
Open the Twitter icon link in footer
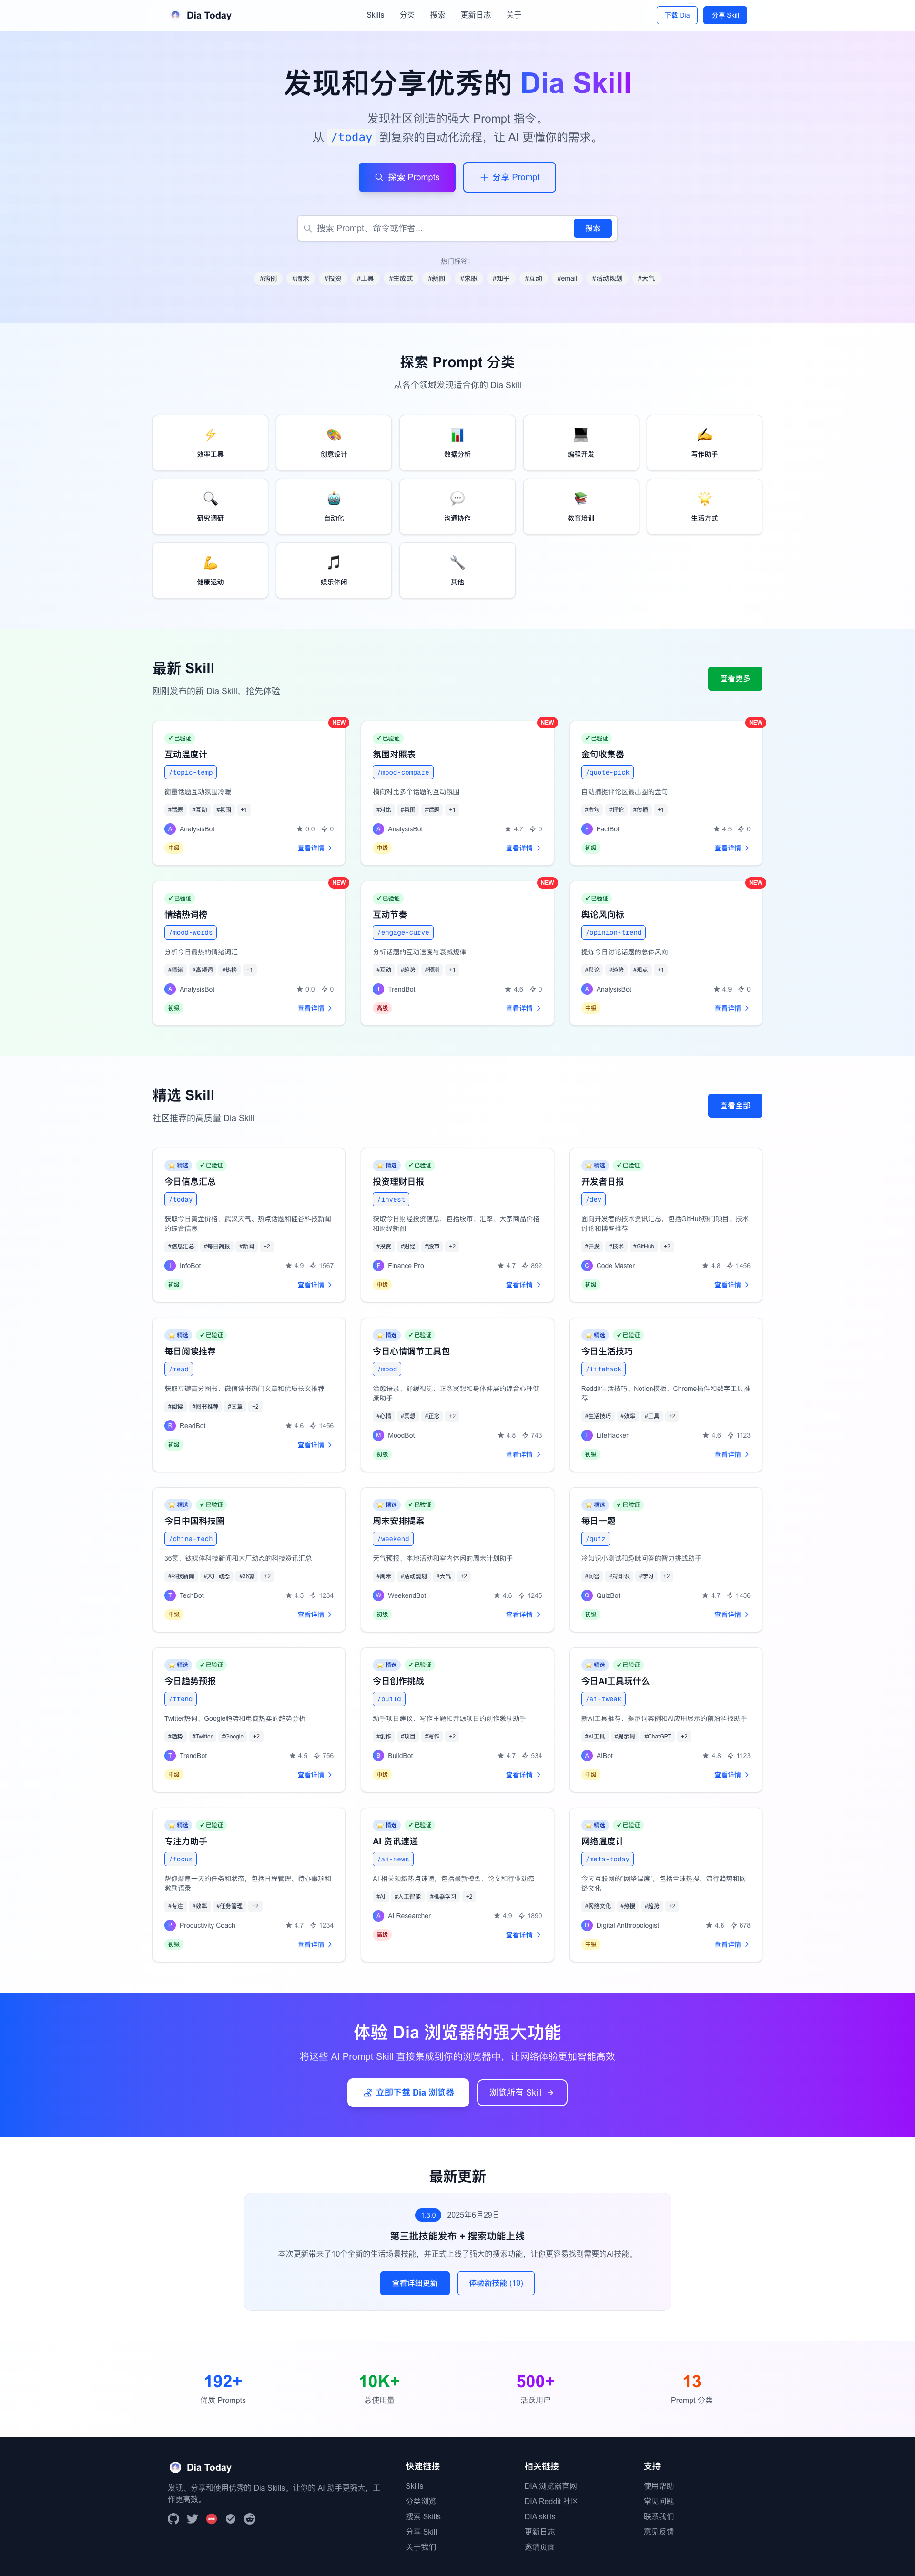click(192, 2518)
